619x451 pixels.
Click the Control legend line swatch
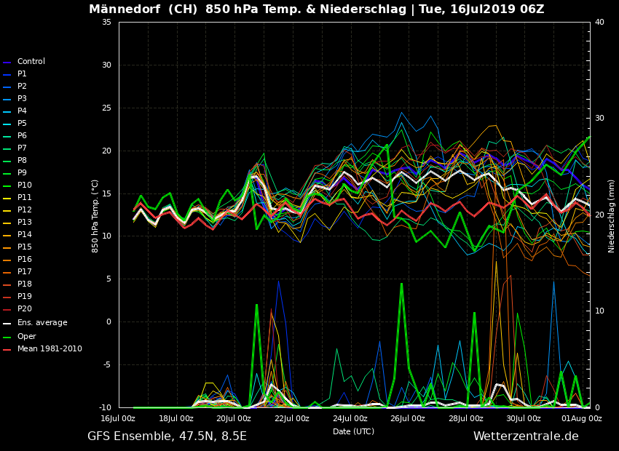click(7, 63)
